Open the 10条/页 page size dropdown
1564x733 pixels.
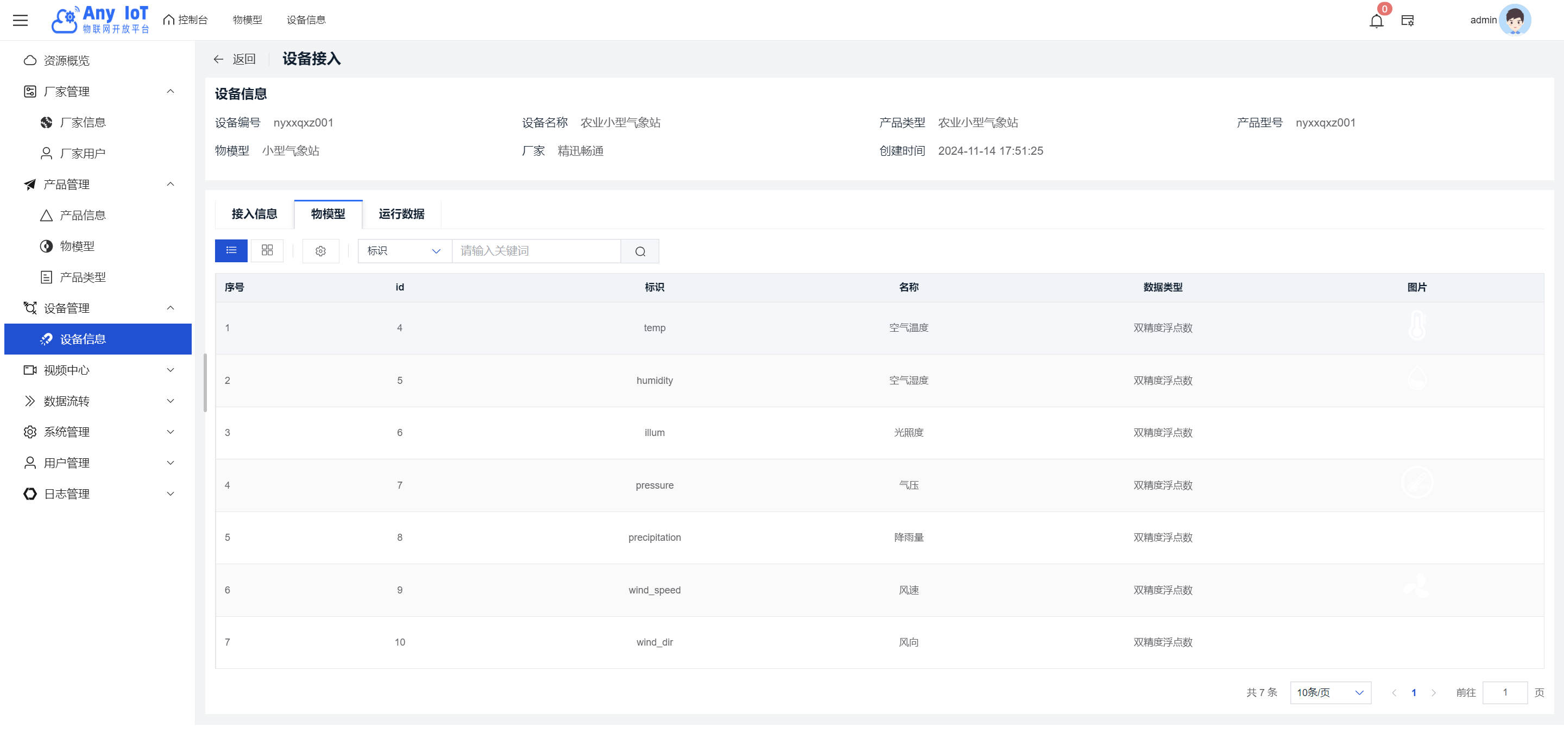point(1329,692)
